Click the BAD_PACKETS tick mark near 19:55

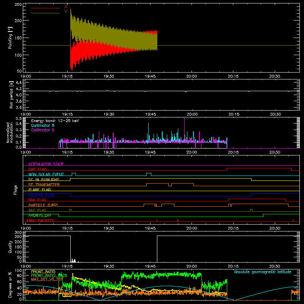[x=178, y=220]
